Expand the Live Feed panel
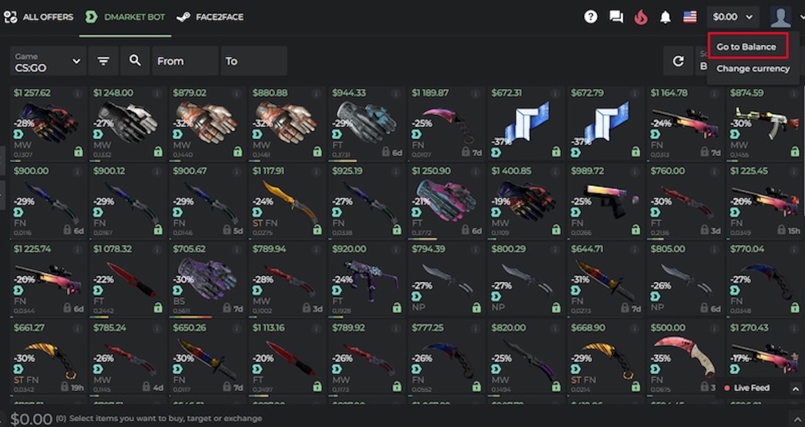The width and height of the screenshot is (805, 427). point(796,388)
